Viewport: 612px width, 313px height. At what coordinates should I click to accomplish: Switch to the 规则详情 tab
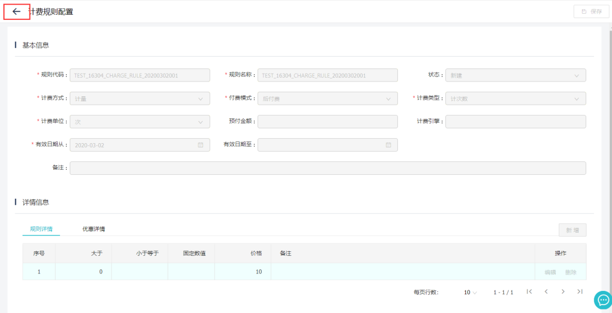(41, 229)
